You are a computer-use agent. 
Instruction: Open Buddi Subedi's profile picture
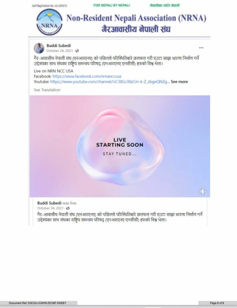coord(39,48)
